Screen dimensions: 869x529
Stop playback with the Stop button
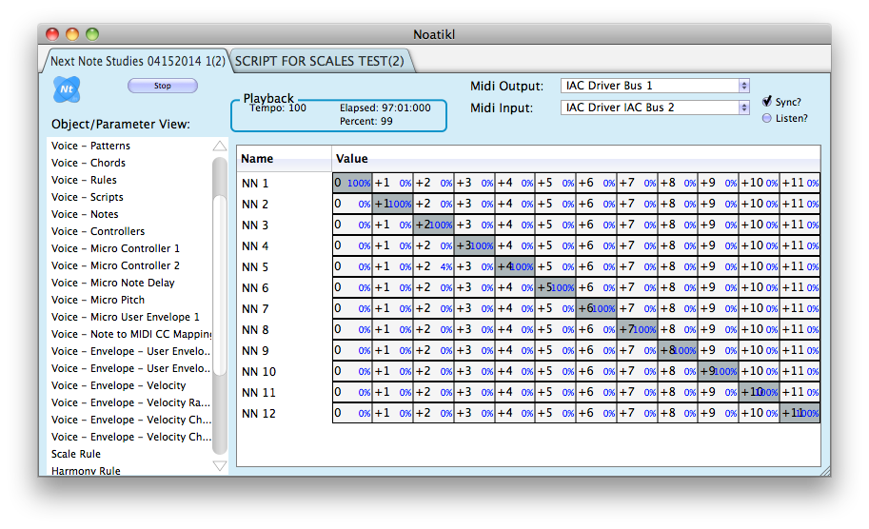pyautogui.click(x=163, y=86)
